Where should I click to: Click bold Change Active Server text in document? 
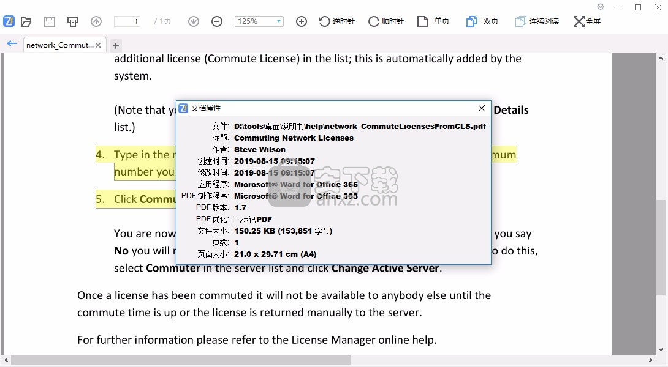tap(385, 269)
